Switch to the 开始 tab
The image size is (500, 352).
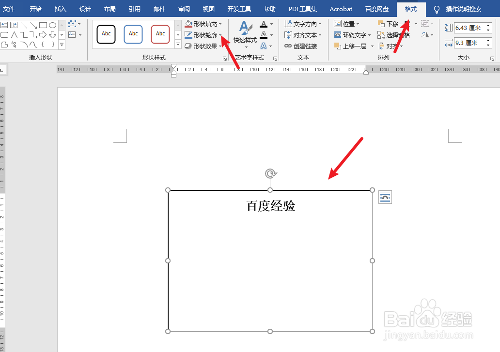36,9
